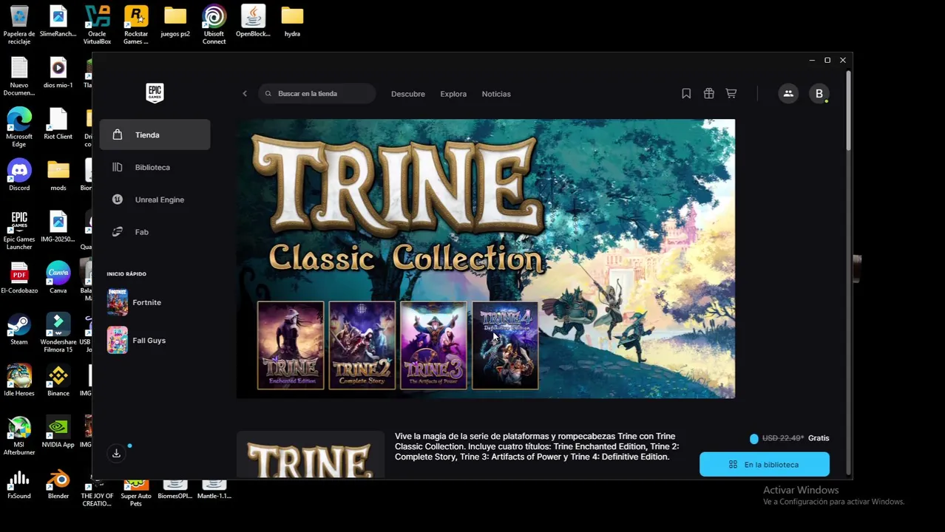This screenshot has width=945, height=532.
Task: Select the hydra folder on desktop
Action: click(292, 21)
